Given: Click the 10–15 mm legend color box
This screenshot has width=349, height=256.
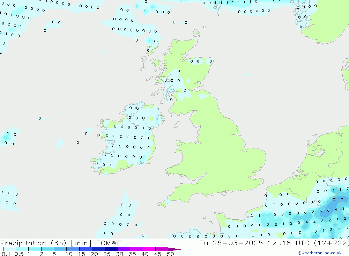Looking at the screenshot, I should 73,249.
